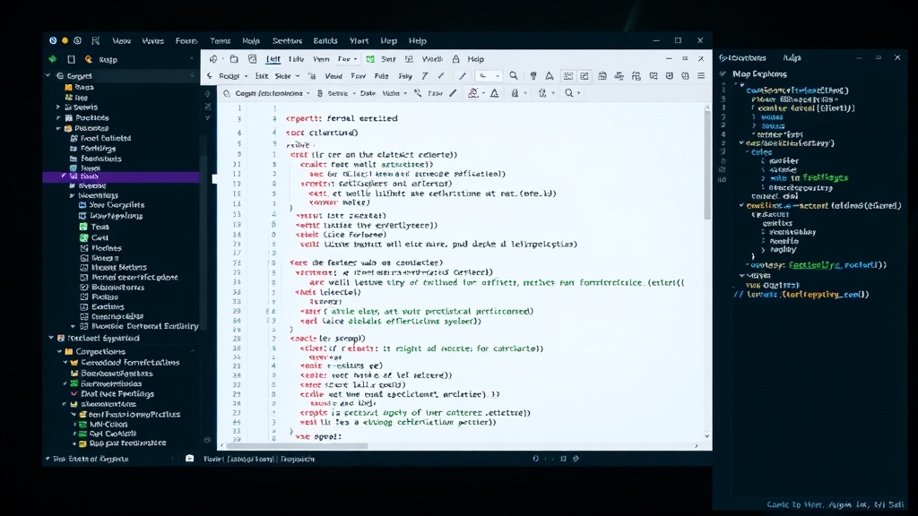918x516 pixels.
Task: Toggle the checkbox icon on the "Eoetins" tree row
Action: pyautogui.click(x=84, y=306)
